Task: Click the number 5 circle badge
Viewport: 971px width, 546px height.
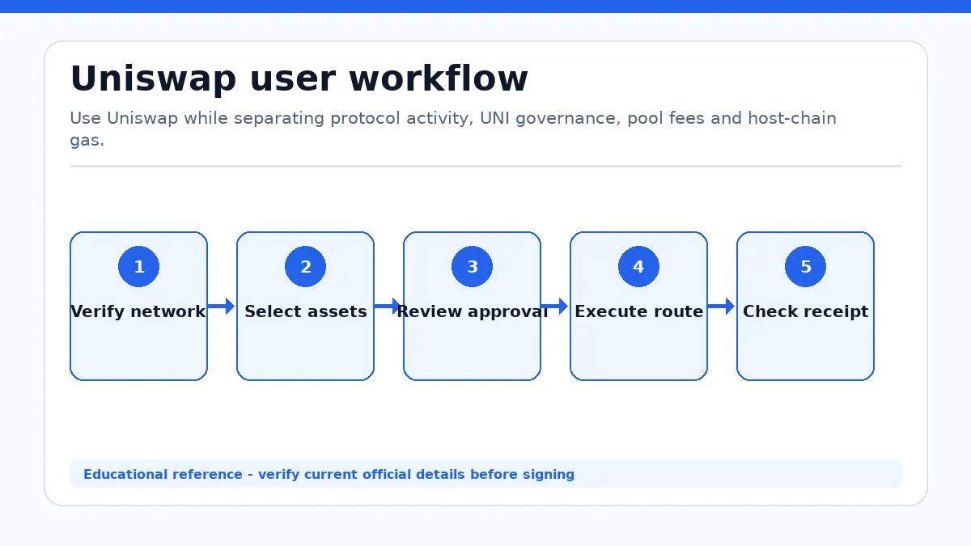Action: [805, 267]
